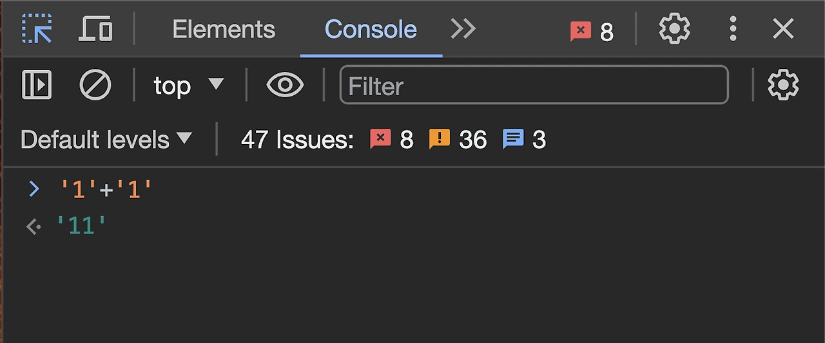
Task: Open the three-dot customize menu
Action: click(x=733, y=29)
